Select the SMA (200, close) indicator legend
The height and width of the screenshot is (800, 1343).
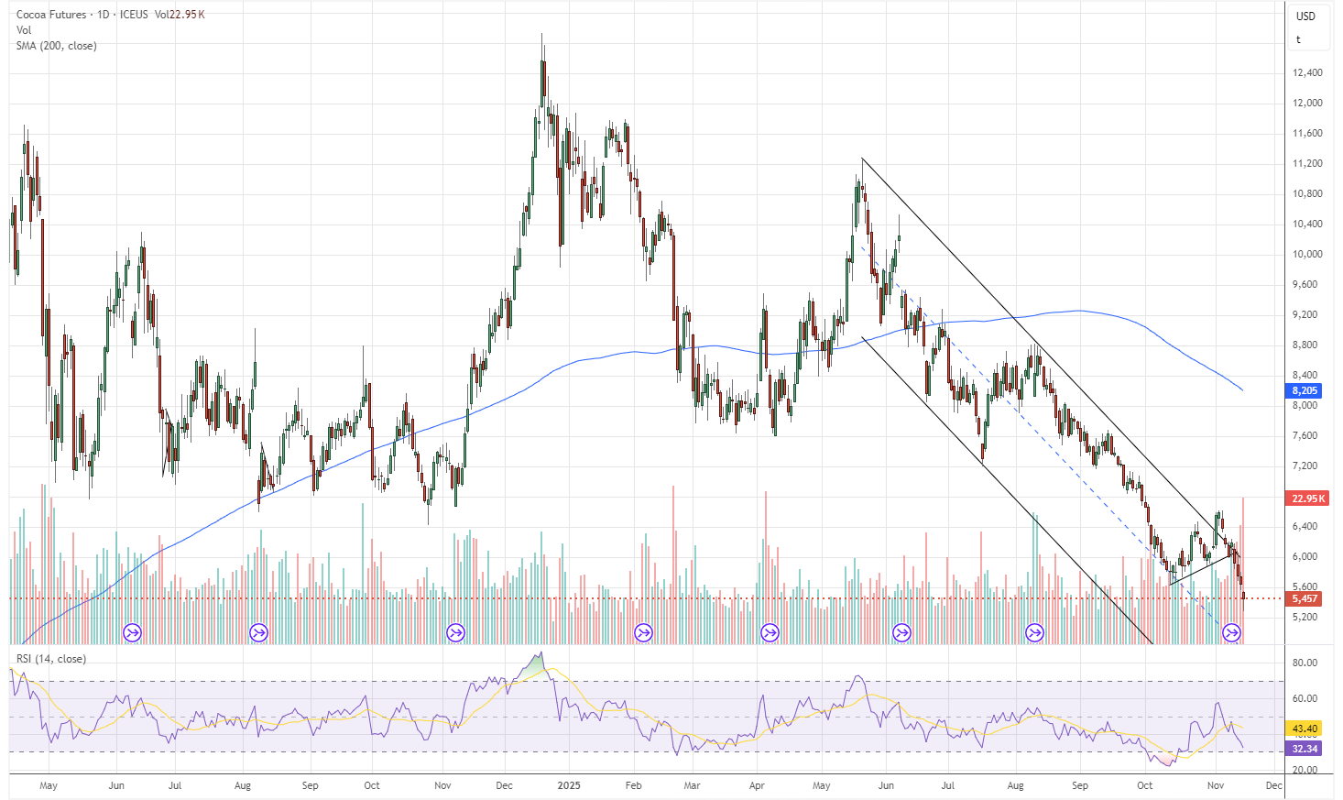coord(56,46)
